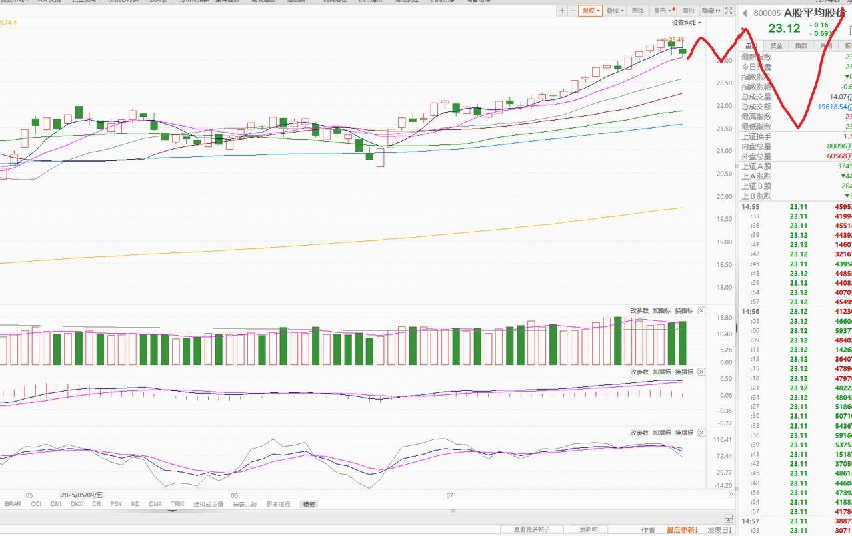This screenshot has width=852, height=536.
Task: Click 查看更多帖子 button
Action: pos(532,529)
